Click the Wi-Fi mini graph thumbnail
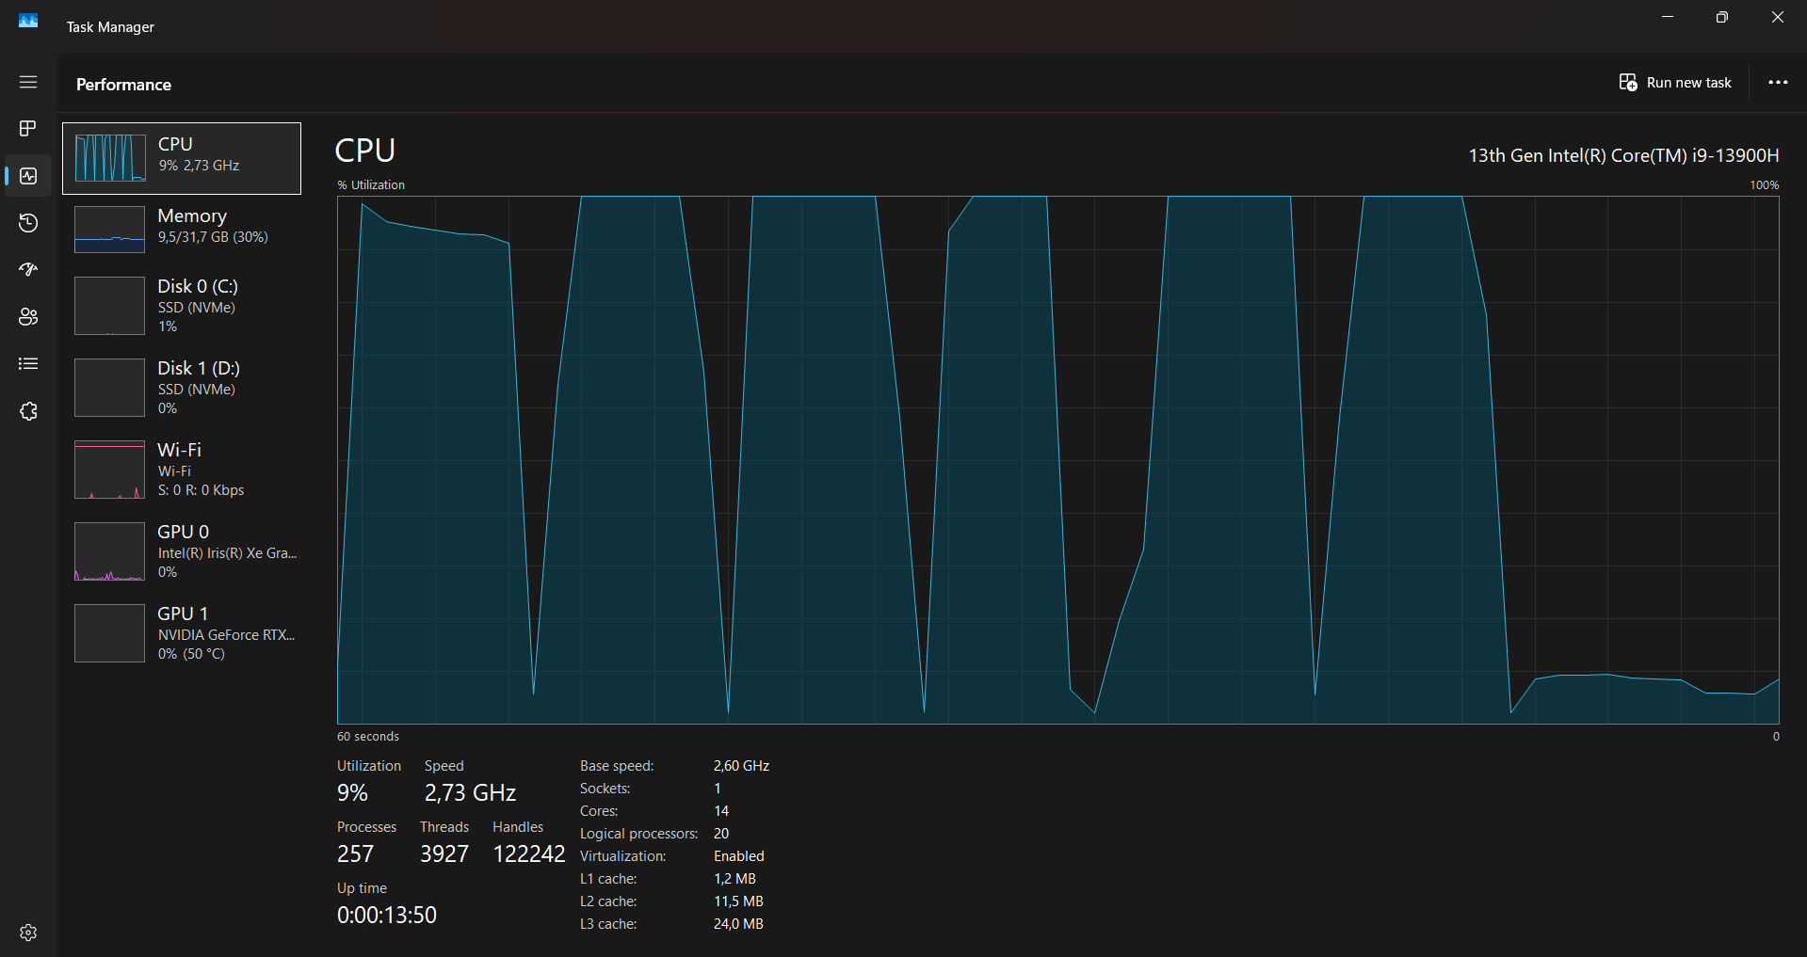 click(x=110, y=470)
